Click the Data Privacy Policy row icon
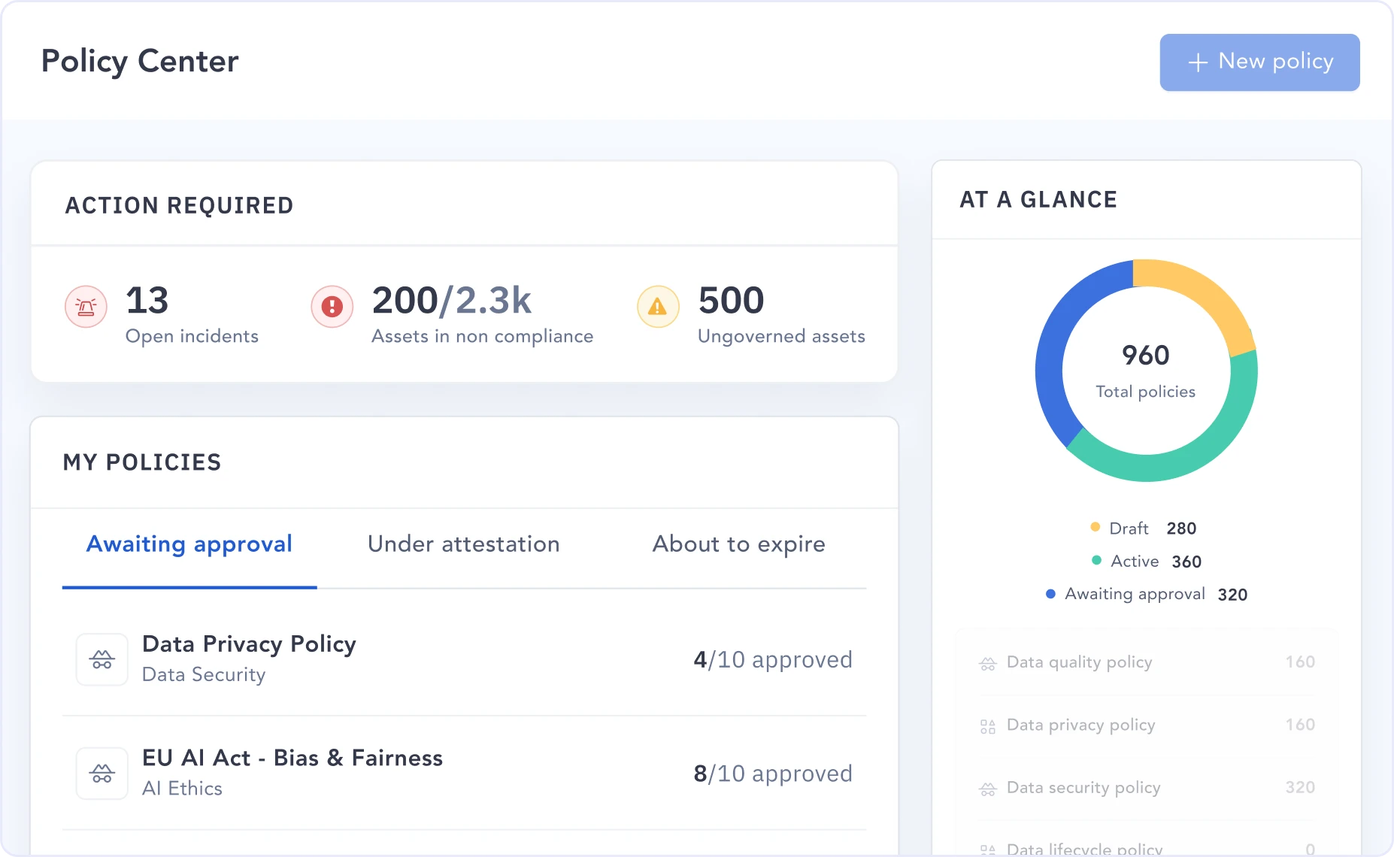The image size is (1394, 857). [102, 659]
